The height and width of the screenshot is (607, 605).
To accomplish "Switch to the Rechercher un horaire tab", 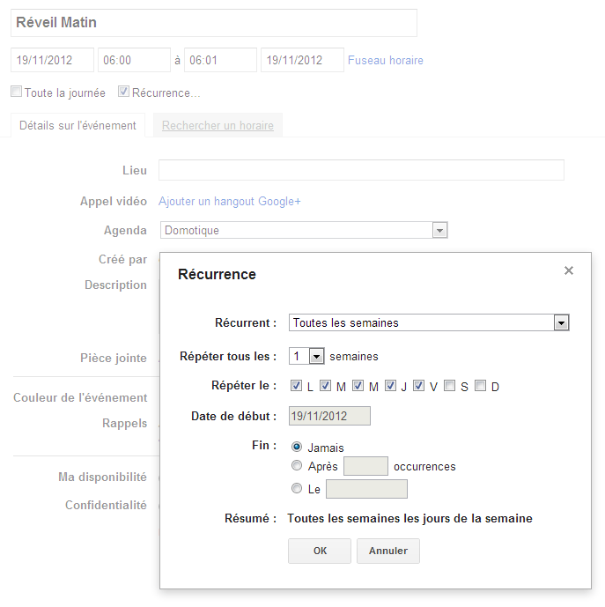I will coord(218,125).
